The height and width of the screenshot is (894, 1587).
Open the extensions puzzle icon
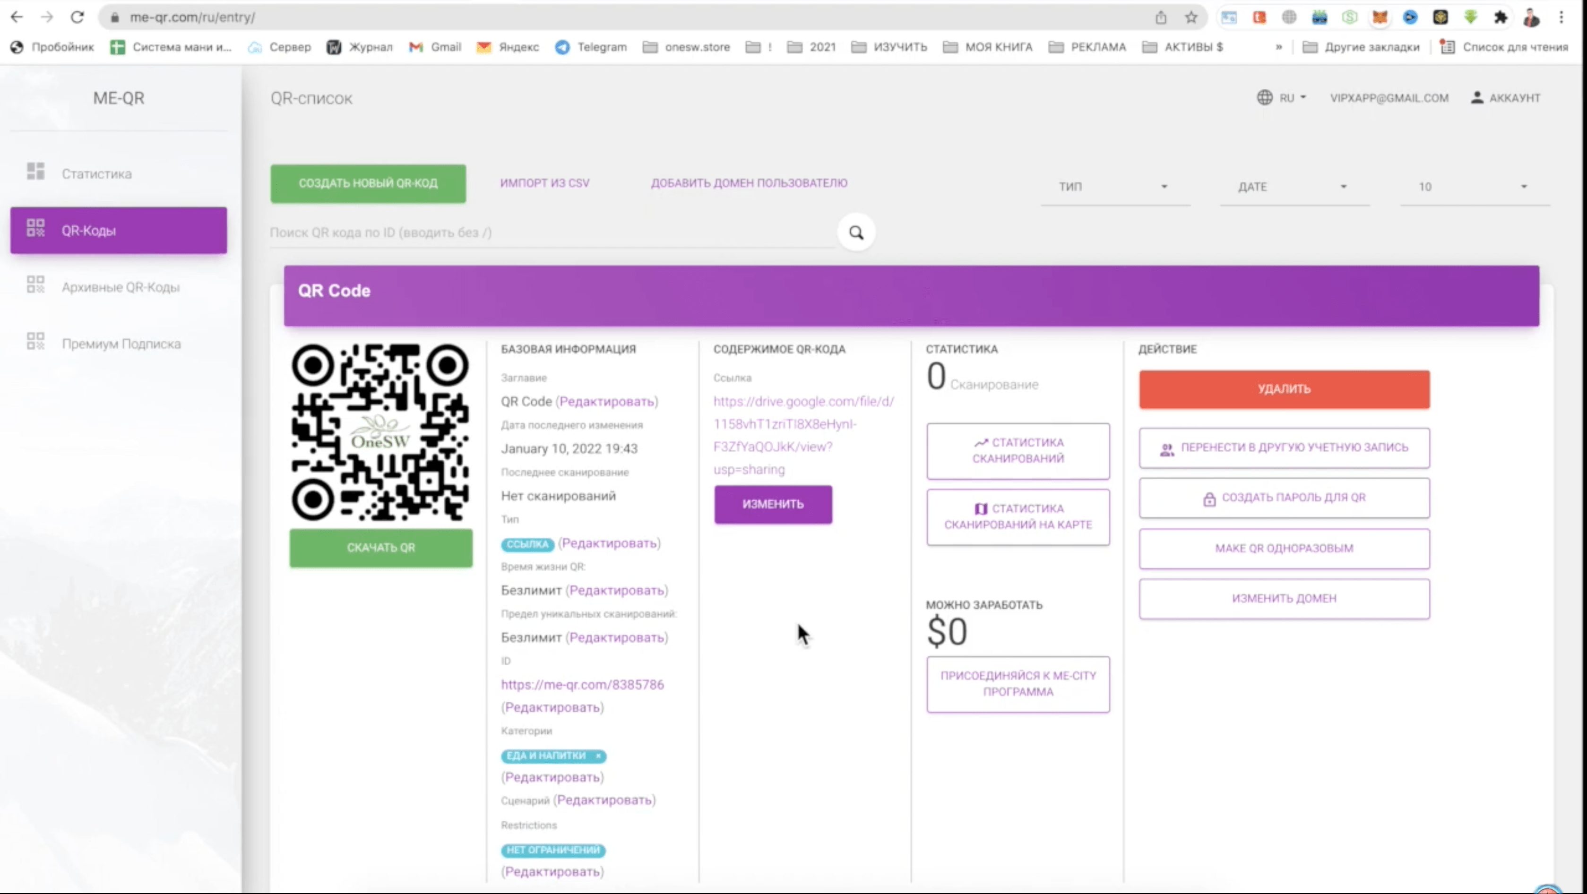pos(1501,17)
